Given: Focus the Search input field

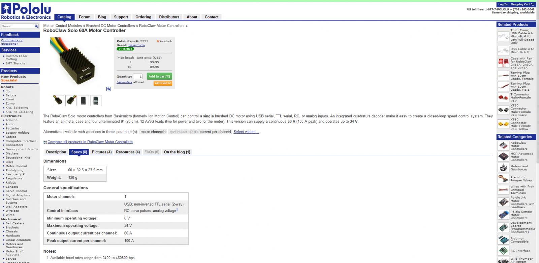Looking at the screenshot, I should pos(18,26).
